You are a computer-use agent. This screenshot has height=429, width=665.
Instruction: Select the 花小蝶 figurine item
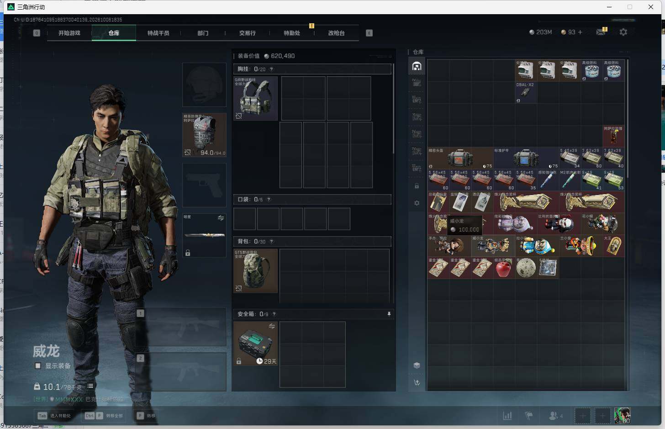(603, 224)
